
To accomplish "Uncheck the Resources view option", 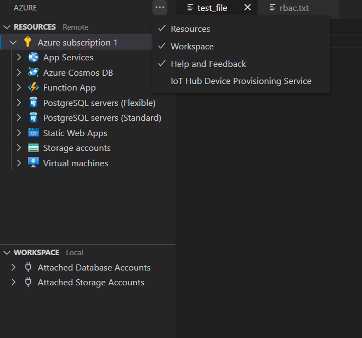I will pyautogui.click(x=241, y=29).
